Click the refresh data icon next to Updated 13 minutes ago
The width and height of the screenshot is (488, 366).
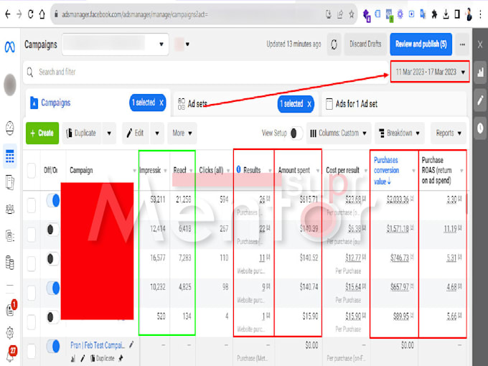coord(334,44)
